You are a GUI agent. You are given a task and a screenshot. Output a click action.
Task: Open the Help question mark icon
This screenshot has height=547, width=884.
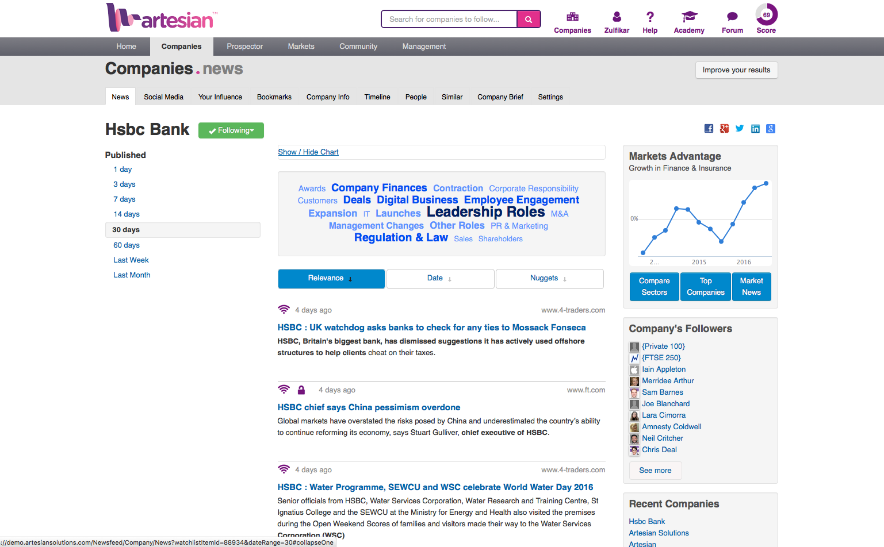(x=649, y=17)
